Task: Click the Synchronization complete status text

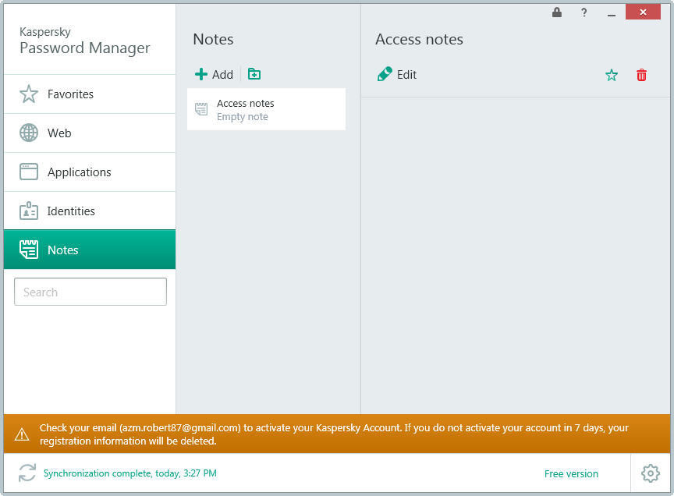Action: 129,473
